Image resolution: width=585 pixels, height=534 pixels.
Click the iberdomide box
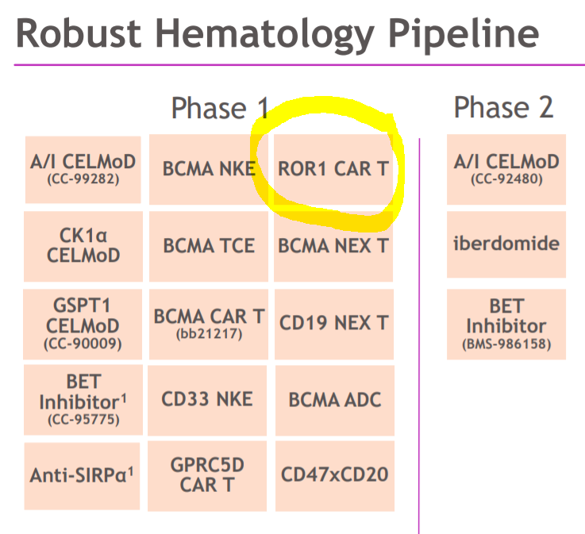tap(506, 244)
